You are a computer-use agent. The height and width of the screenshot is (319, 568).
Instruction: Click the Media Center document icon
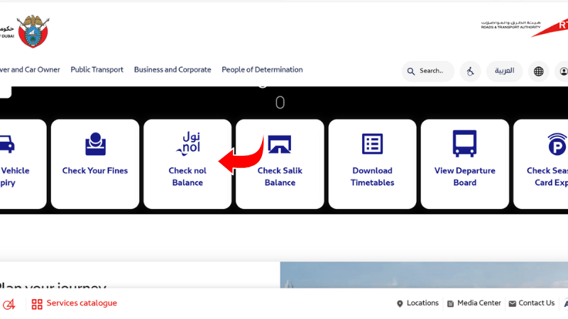pyautogui.click(x=450, y=304)
